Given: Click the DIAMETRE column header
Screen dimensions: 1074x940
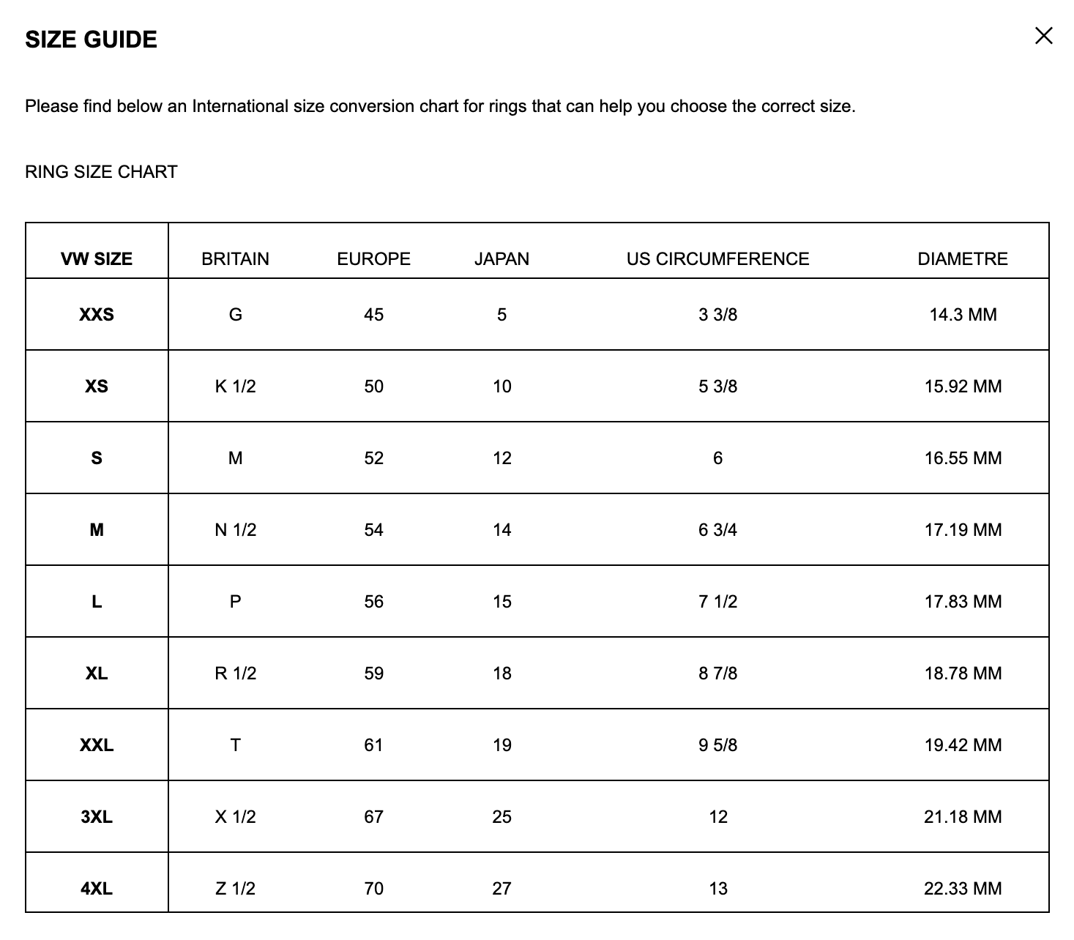Looking at the screenshot, I should coord(963,258).
